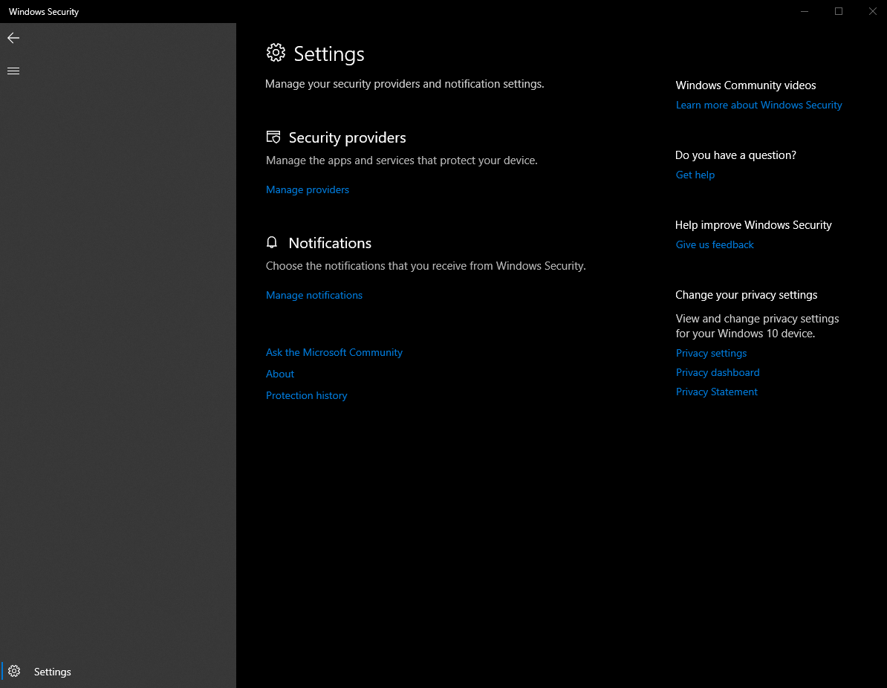887x688 pixels.
Task: Open the Privacy dashboard link
Action: (x=718, y=372)
